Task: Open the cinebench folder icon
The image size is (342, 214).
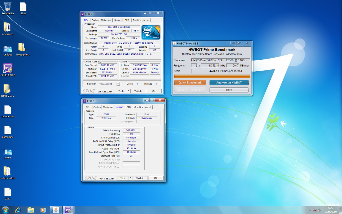Action: (8, 29)
